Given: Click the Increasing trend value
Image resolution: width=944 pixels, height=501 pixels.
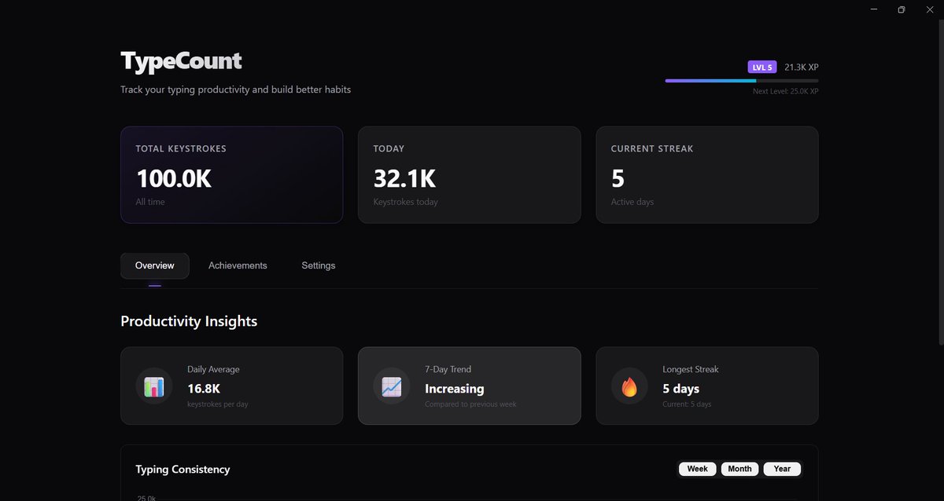Looking at the screenshot, I should (455, 389).
